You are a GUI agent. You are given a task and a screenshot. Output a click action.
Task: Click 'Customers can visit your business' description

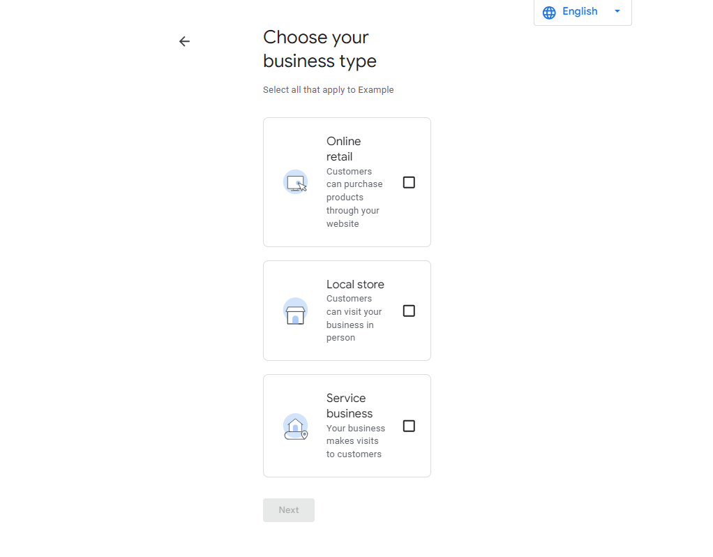[x=354, y=318]
